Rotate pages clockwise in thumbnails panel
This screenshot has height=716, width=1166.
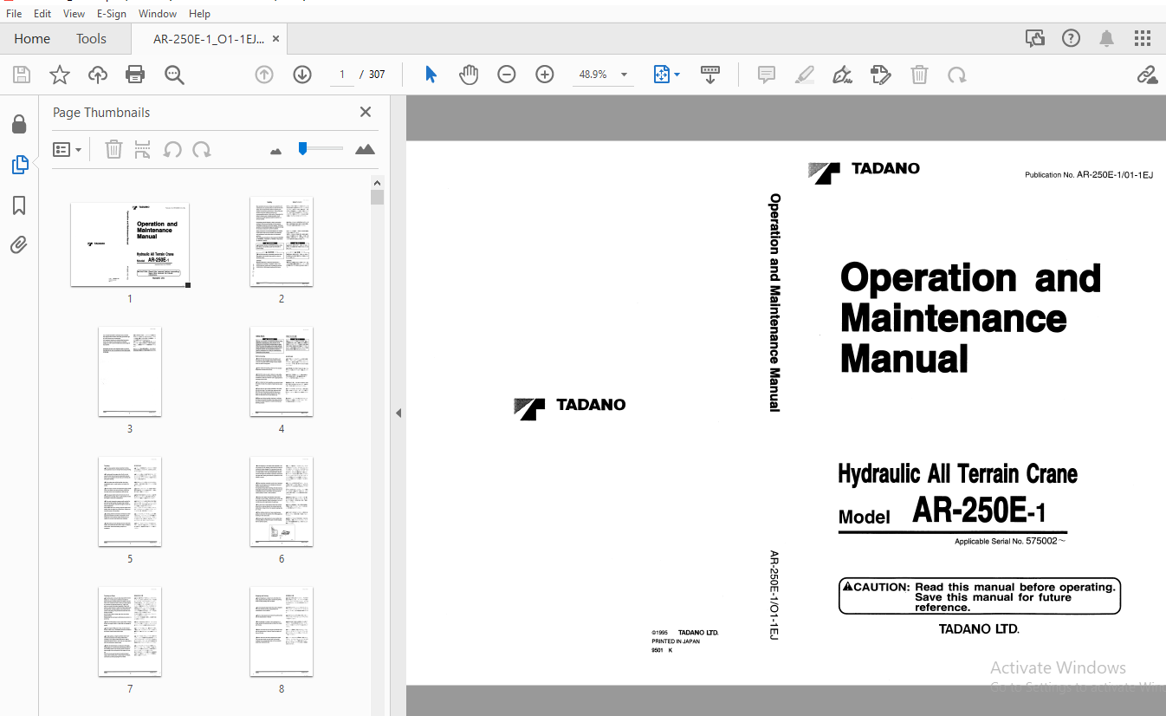pos(202,149)
